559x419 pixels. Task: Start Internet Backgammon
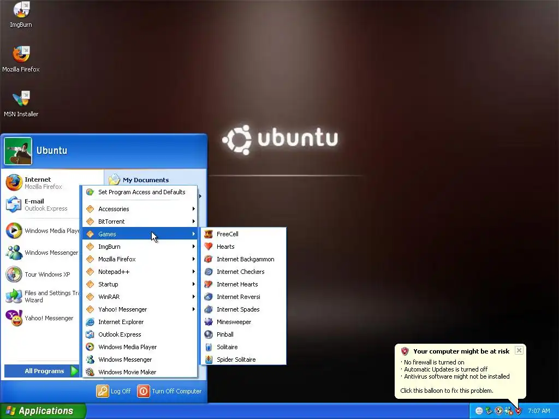(243, 259)
